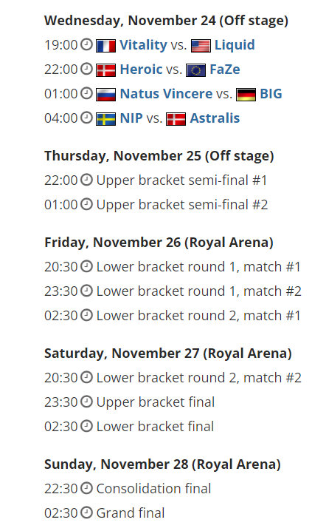The image size is (326, 531).
Task: Click the Swedish flag beside NIP
Action: (x=105, y=119)
